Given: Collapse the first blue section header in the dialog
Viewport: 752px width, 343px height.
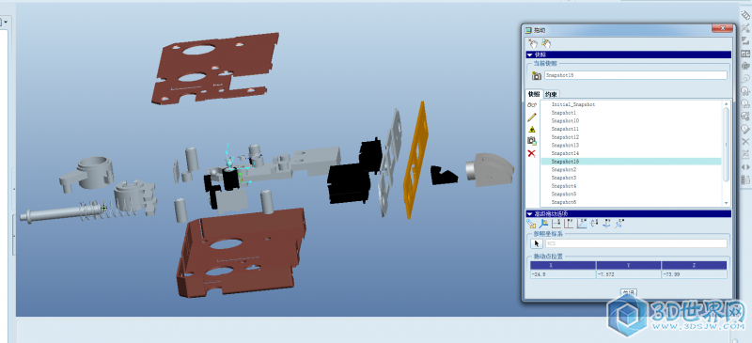Looking at the screenshot, I should 530,55.
